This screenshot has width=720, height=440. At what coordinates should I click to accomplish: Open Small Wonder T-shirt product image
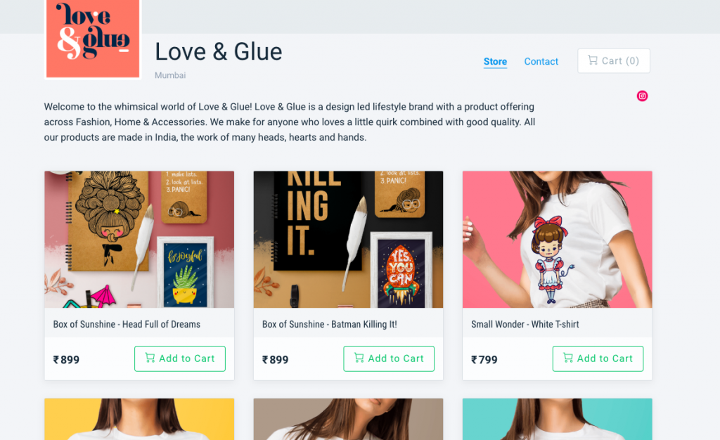[x=557, y=239]
